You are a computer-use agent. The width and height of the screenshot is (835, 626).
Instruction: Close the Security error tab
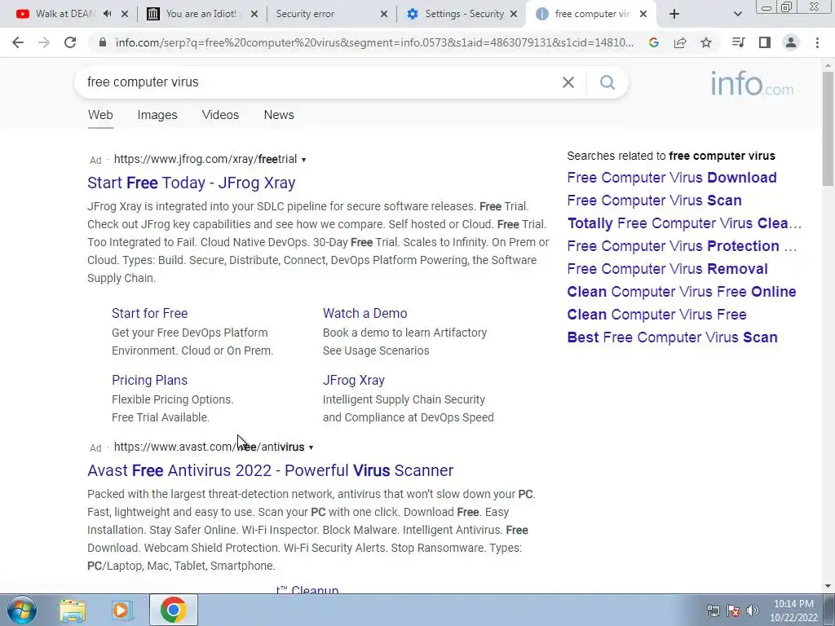[x=384, y=14]
